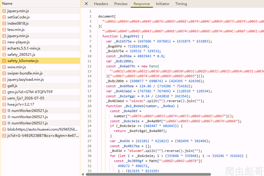Select the safety_260521.js request
This screenshot has height=176, width=264.
tap(40, 55)
